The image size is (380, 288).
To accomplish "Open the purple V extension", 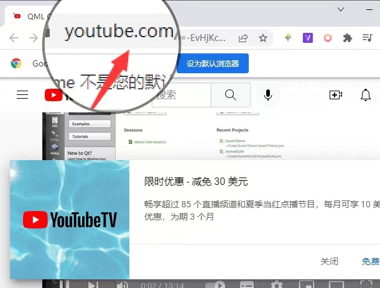I will [x=307, y=38].
